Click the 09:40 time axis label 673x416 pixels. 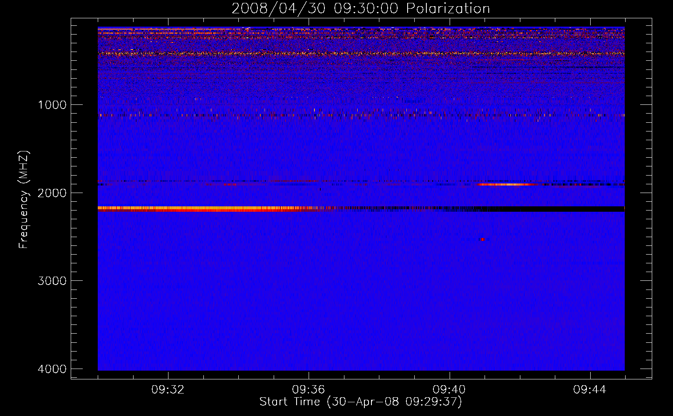pyautogui.click(x=449, y=390)
